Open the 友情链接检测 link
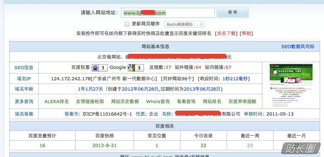 click(90, 101)
